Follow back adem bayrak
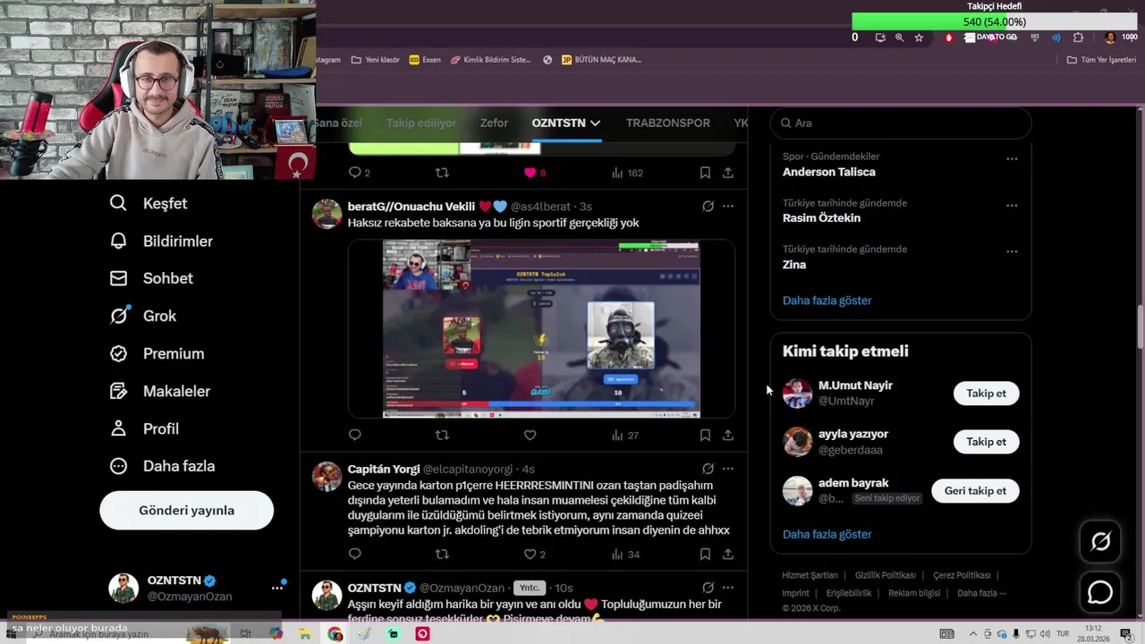Image resolution: width=1145 pixels, height=644 pixels. (x=975, y=491)
